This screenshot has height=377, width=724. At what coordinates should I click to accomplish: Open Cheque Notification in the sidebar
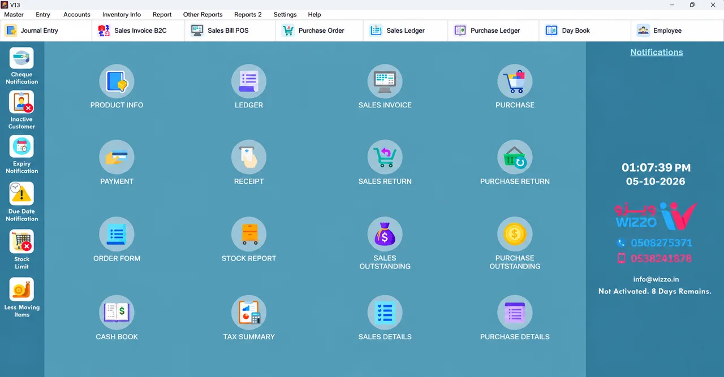point(21,66)
